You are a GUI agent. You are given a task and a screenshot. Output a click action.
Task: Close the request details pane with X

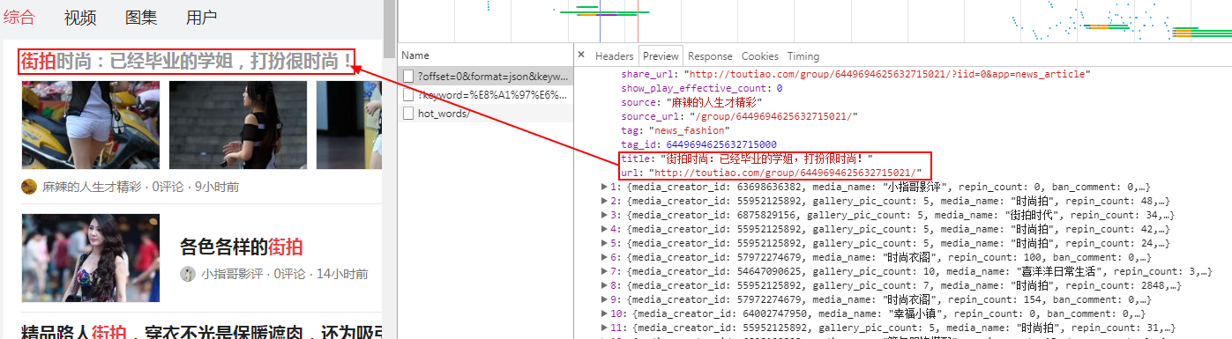[581, 55]
